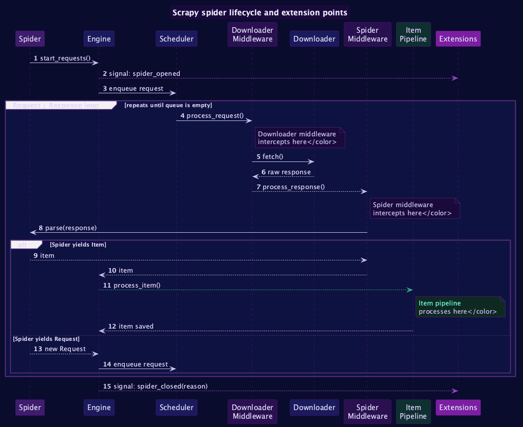
Task: Click the bottom Spider participant box
Action: click(x=30, y=408)
